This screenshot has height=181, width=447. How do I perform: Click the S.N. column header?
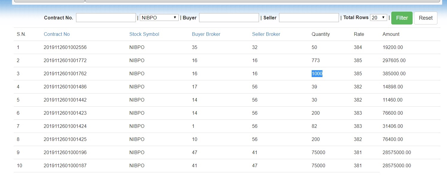(x=21, y=34)
